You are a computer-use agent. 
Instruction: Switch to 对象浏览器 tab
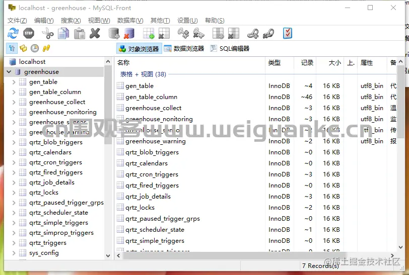tap(139, 49)
